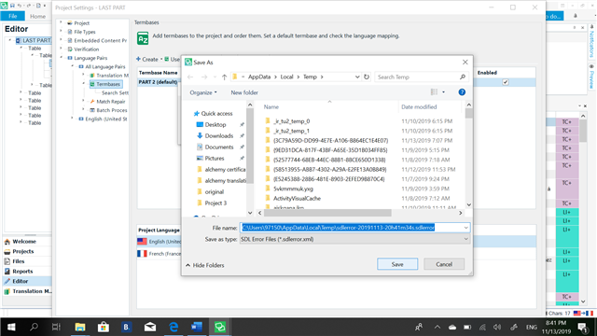Select Verification in Project Settings tree
Screen dimensions: 597x336
tap(86, 49)
